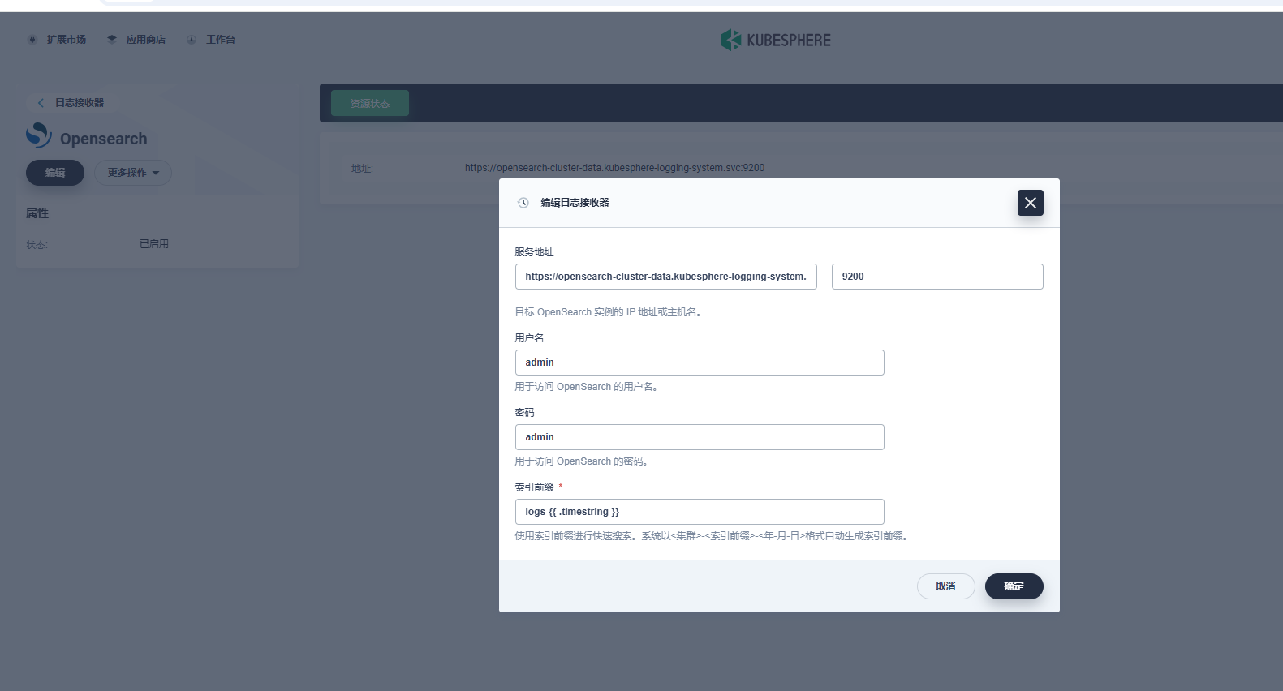The image size is (1283, 691).
Task: Click the 日志接收器 breadcrumb text
Action: (80, 103)
